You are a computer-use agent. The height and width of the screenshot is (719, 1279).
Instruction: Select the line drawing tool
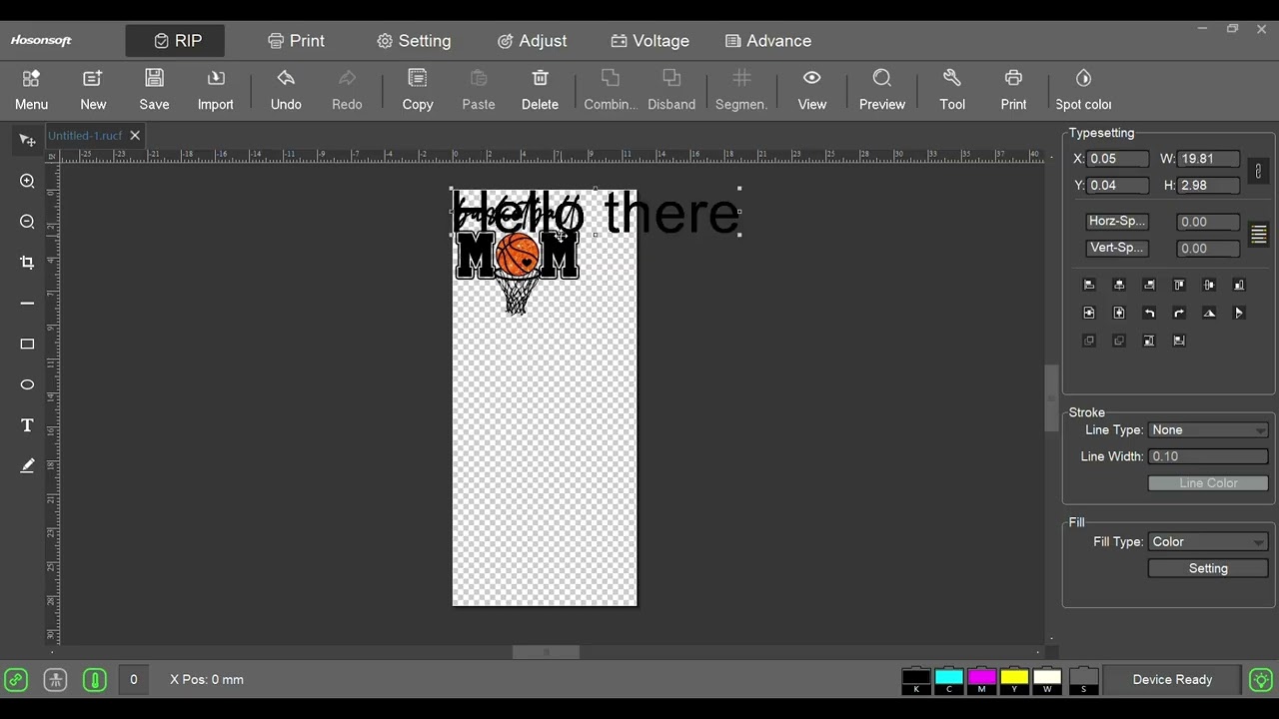click(27, 304)
